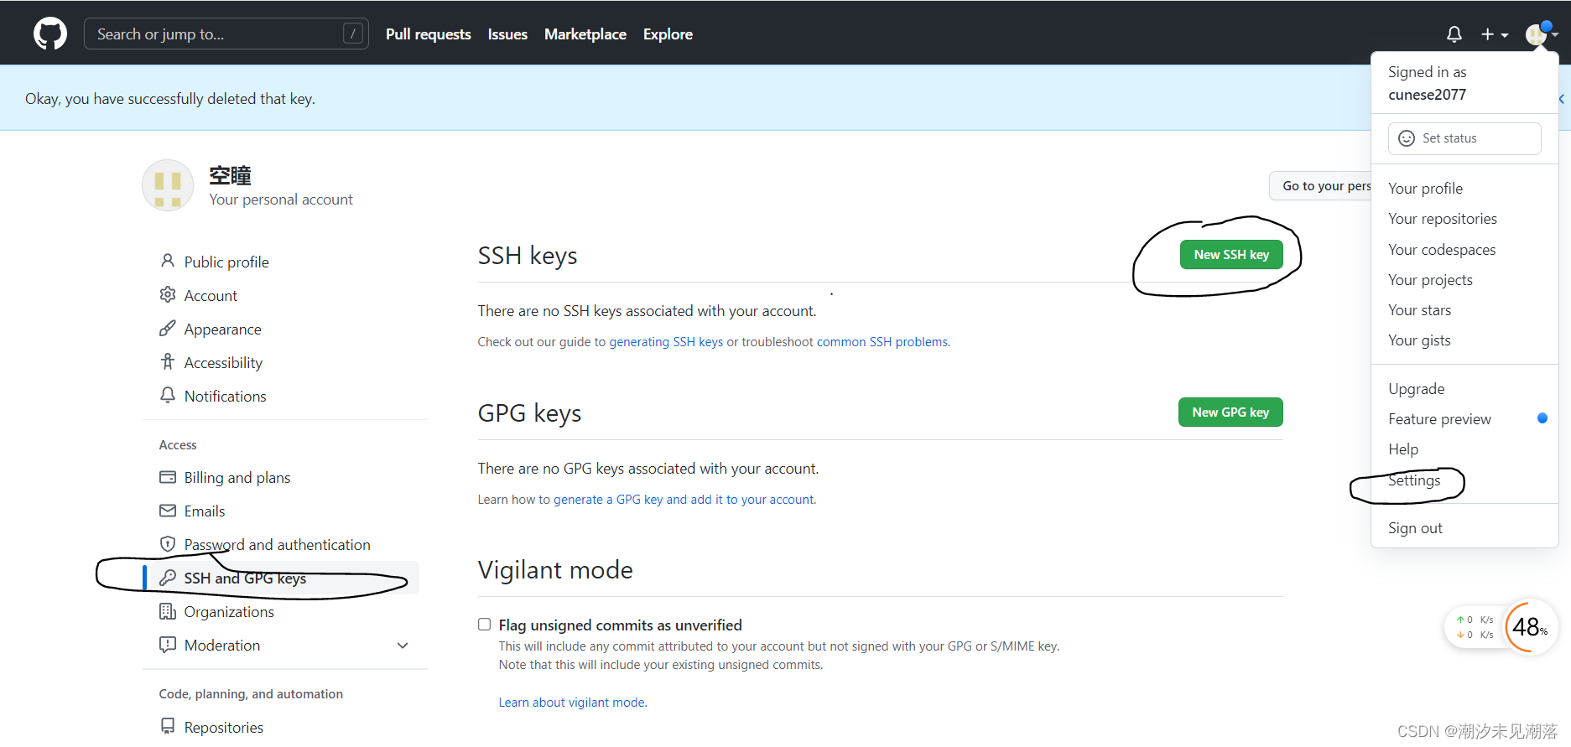Select Help in user menu

pos(1403,449)
